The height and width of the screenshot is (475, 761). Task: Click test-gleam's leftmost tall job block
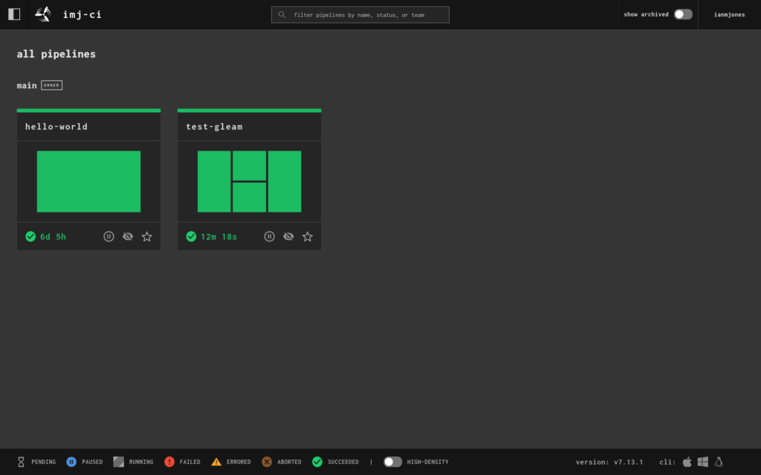214,181
